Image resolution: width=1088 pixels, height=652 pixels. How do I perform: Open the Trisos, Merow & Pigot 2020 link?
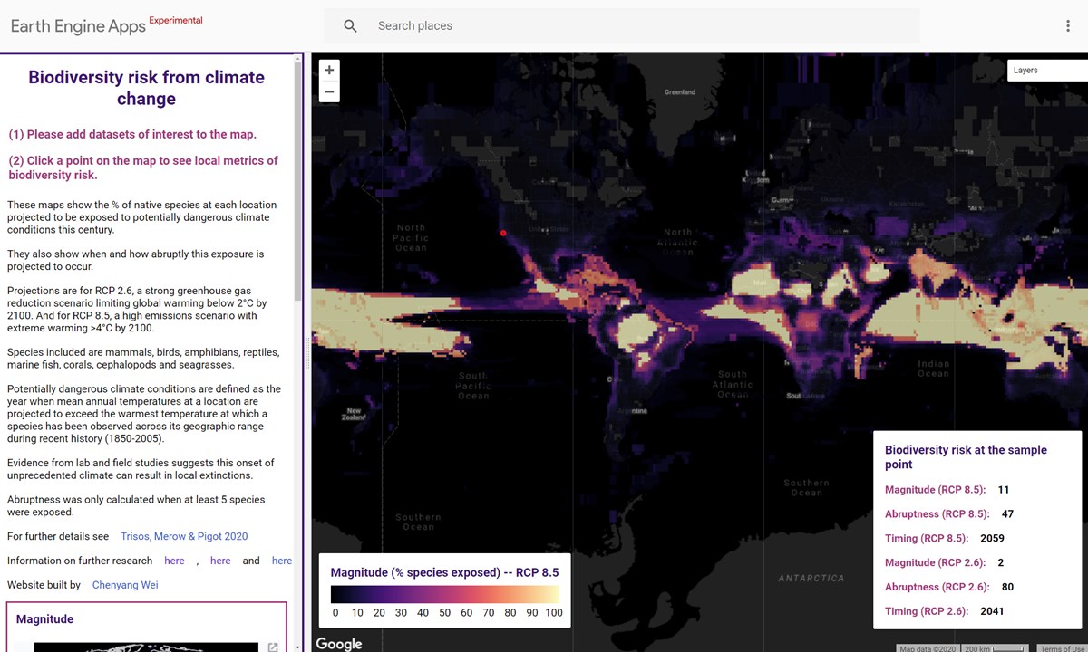coord(184,536)
